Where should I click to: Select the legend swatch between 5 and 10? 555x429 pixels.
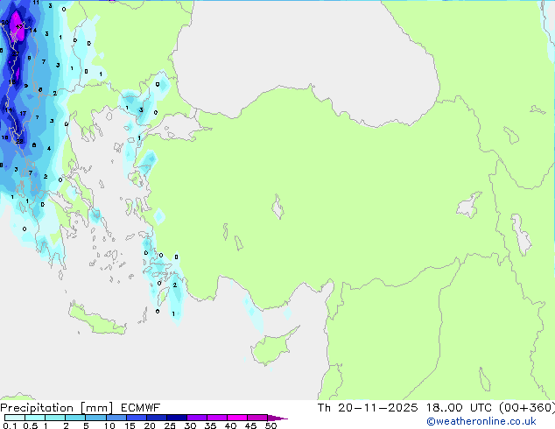95,418
